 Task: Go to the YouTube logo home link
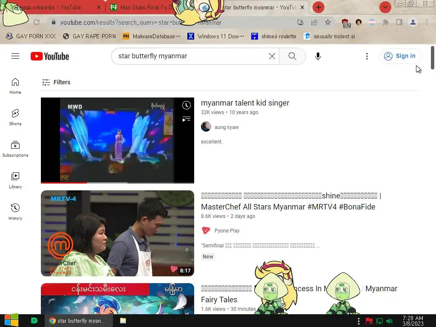(50, 56)
